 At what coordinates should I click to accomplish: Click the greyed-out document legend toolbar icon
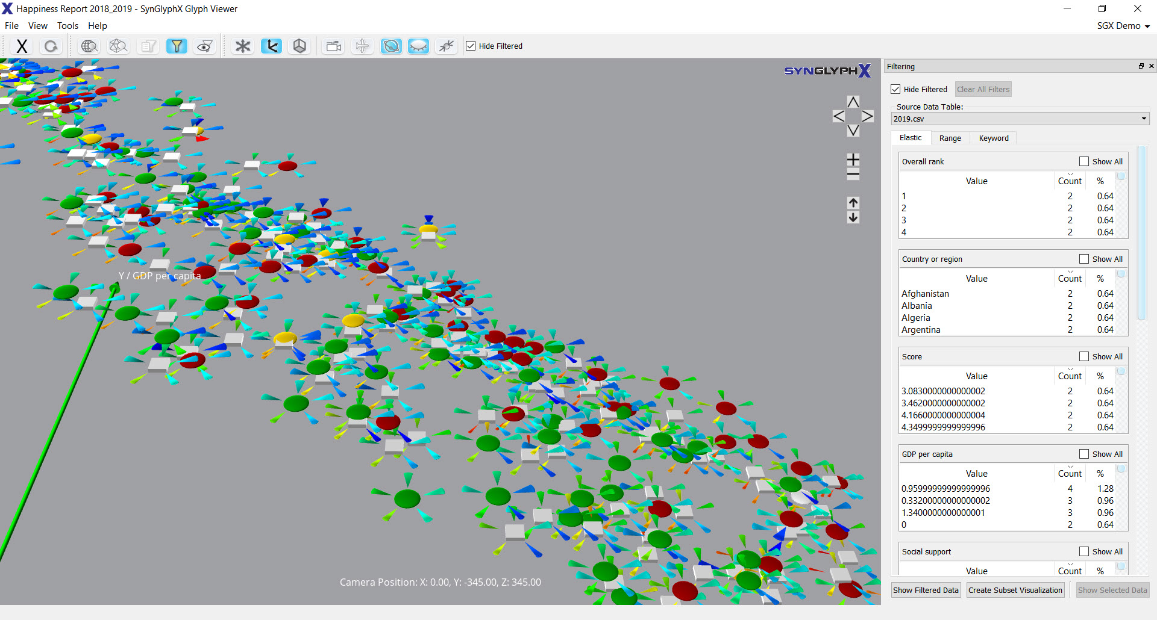(x=148, y=46)
